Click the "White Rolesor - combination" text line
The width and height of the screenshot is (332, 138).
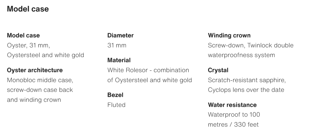tap(148, 70)
